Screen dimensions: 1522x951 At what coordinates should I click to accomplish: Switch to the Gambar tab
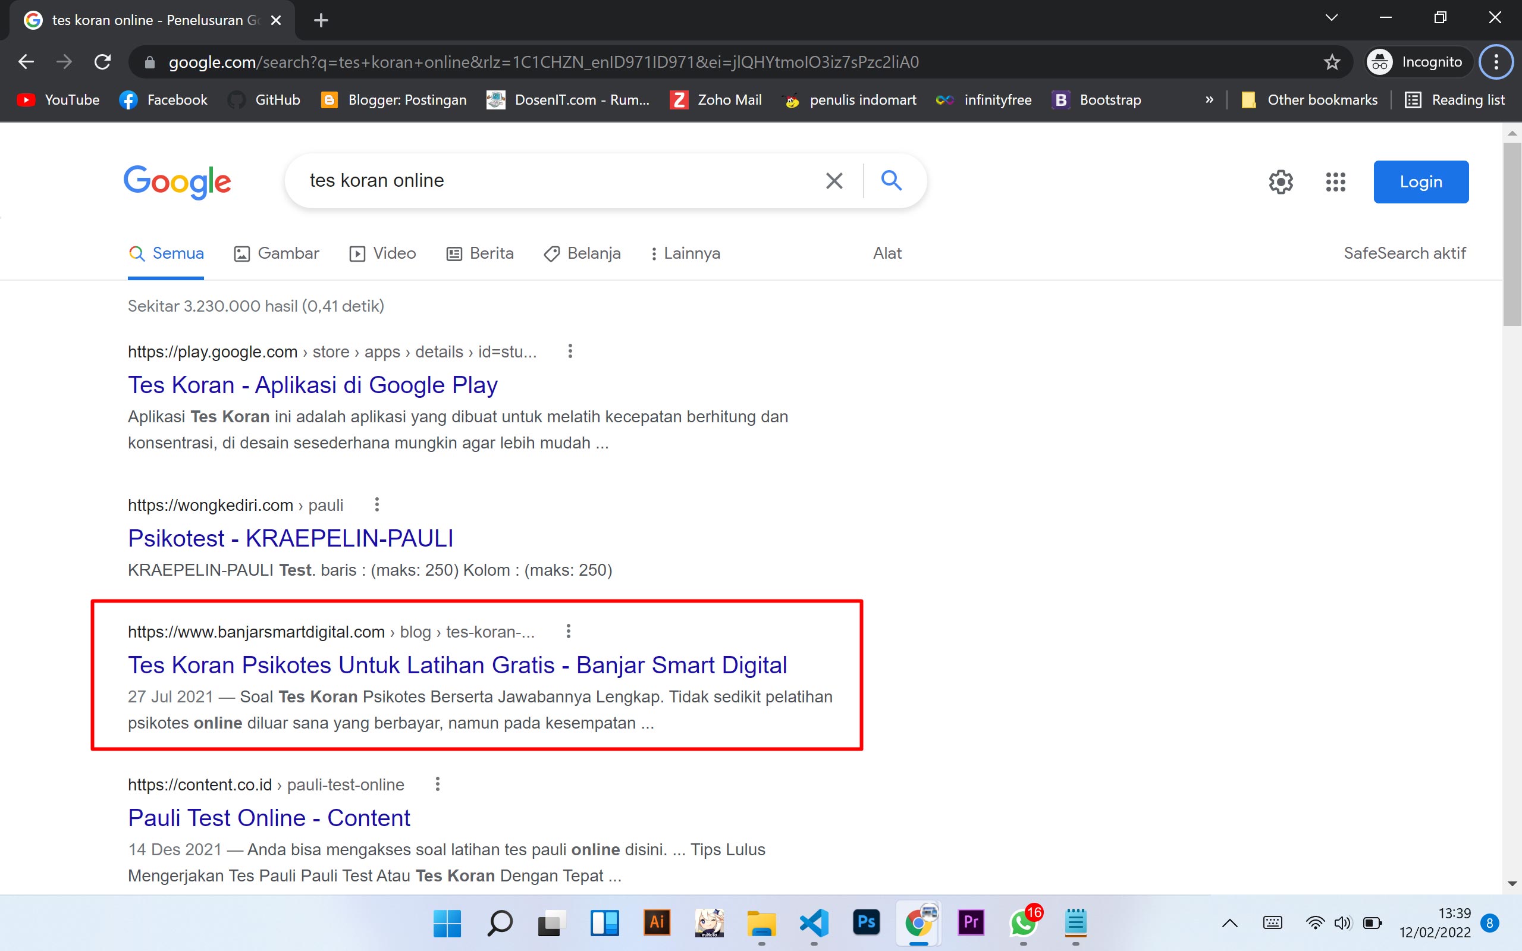point(275,253)
